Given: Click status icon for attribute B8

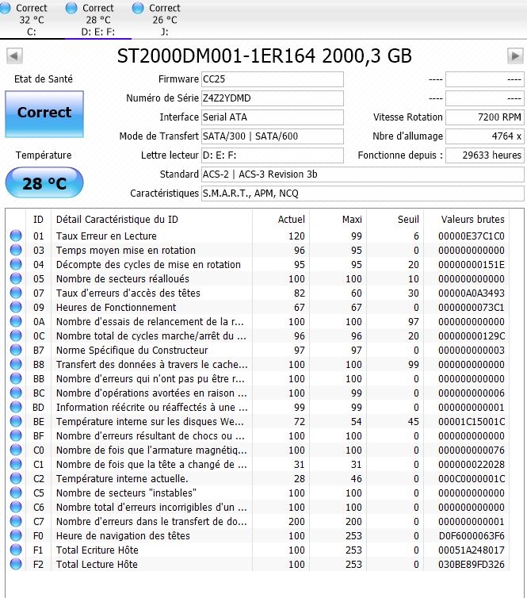Looking at the screenshot, I should pyautogui.click(x=16, y=364).
